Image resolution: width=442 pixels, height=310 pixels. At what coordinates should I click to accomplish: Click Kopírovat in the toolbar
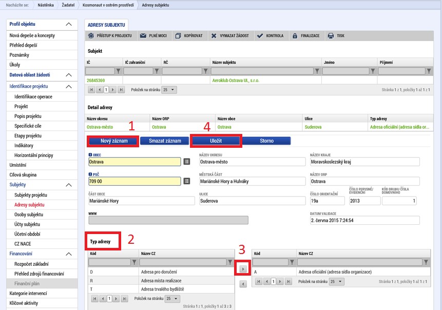[189, 36]
